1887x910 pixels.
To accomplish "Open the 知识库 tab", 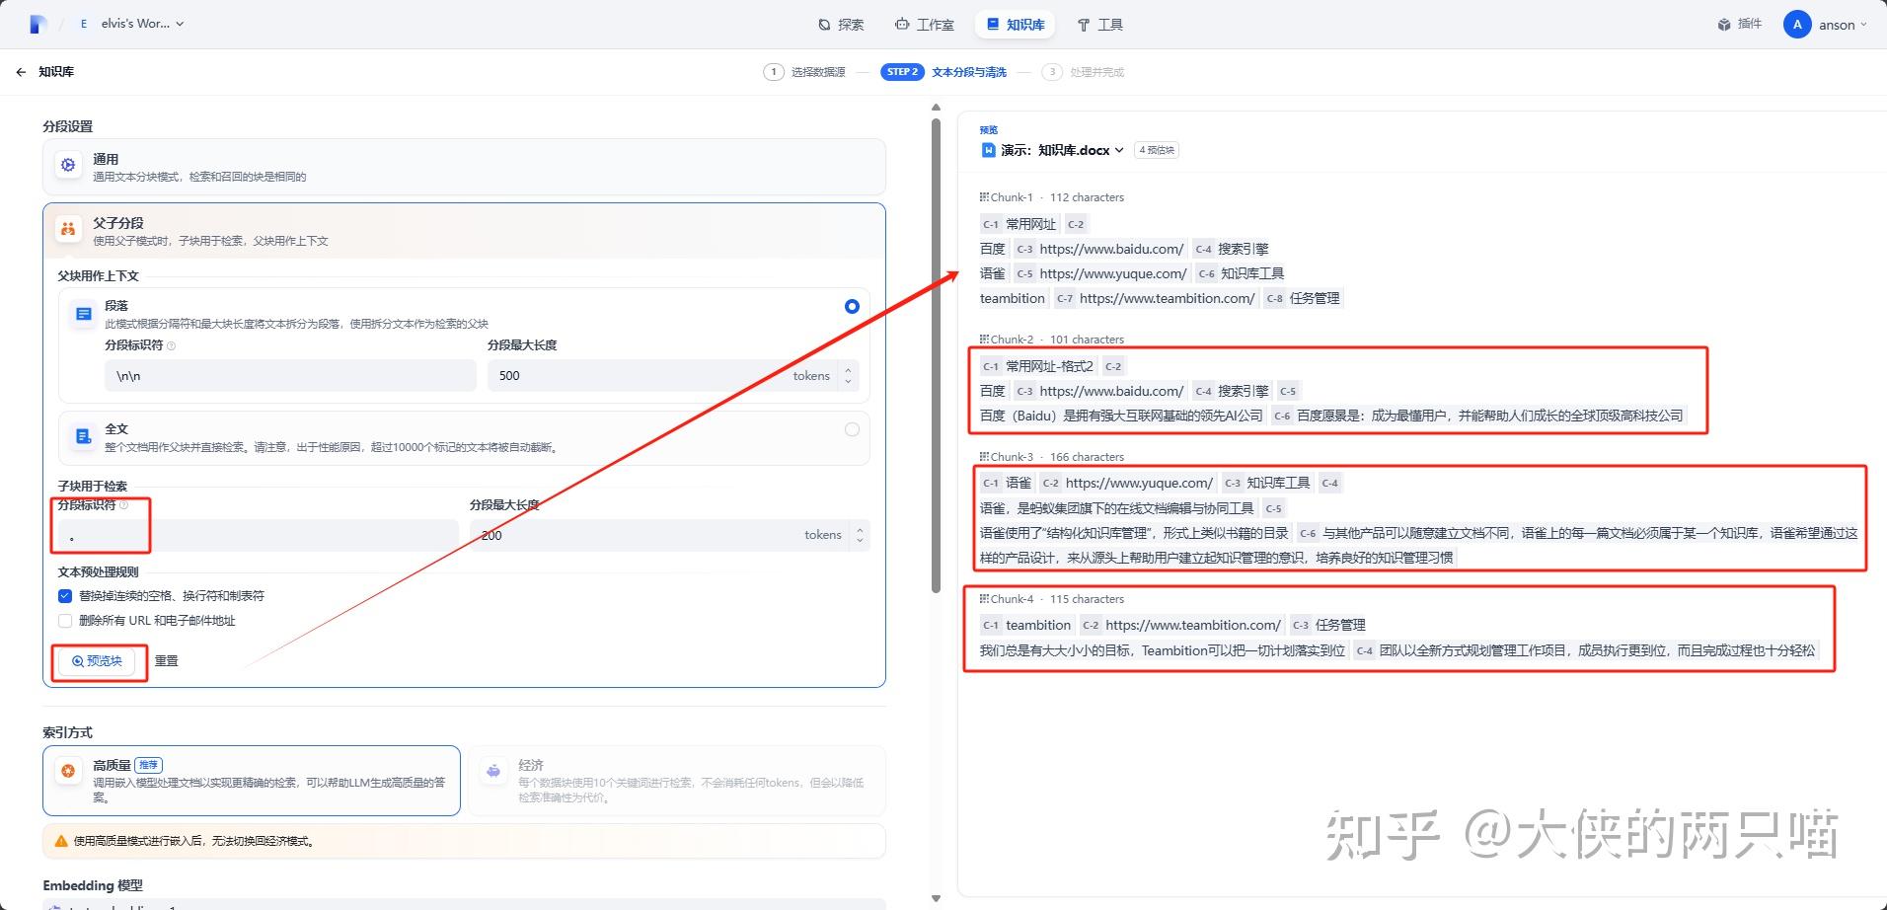I will (1016, 25).
